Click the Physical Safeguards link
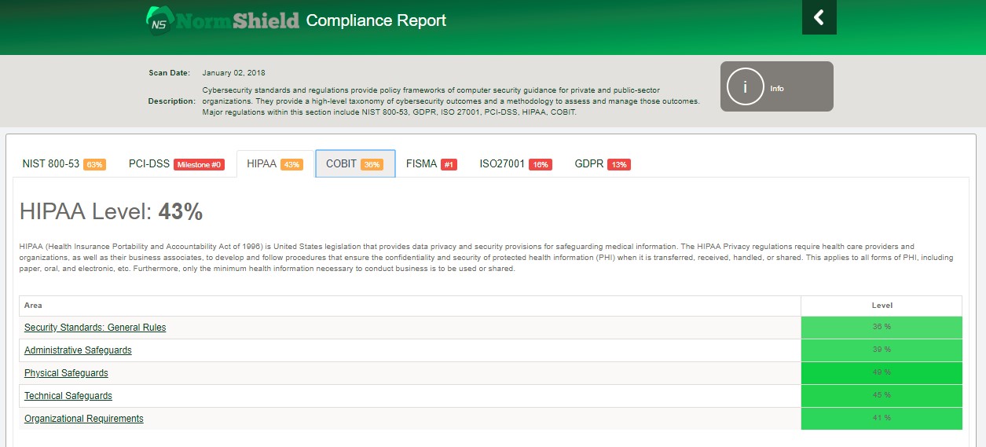The image size is (986, 447). point(66,373)
